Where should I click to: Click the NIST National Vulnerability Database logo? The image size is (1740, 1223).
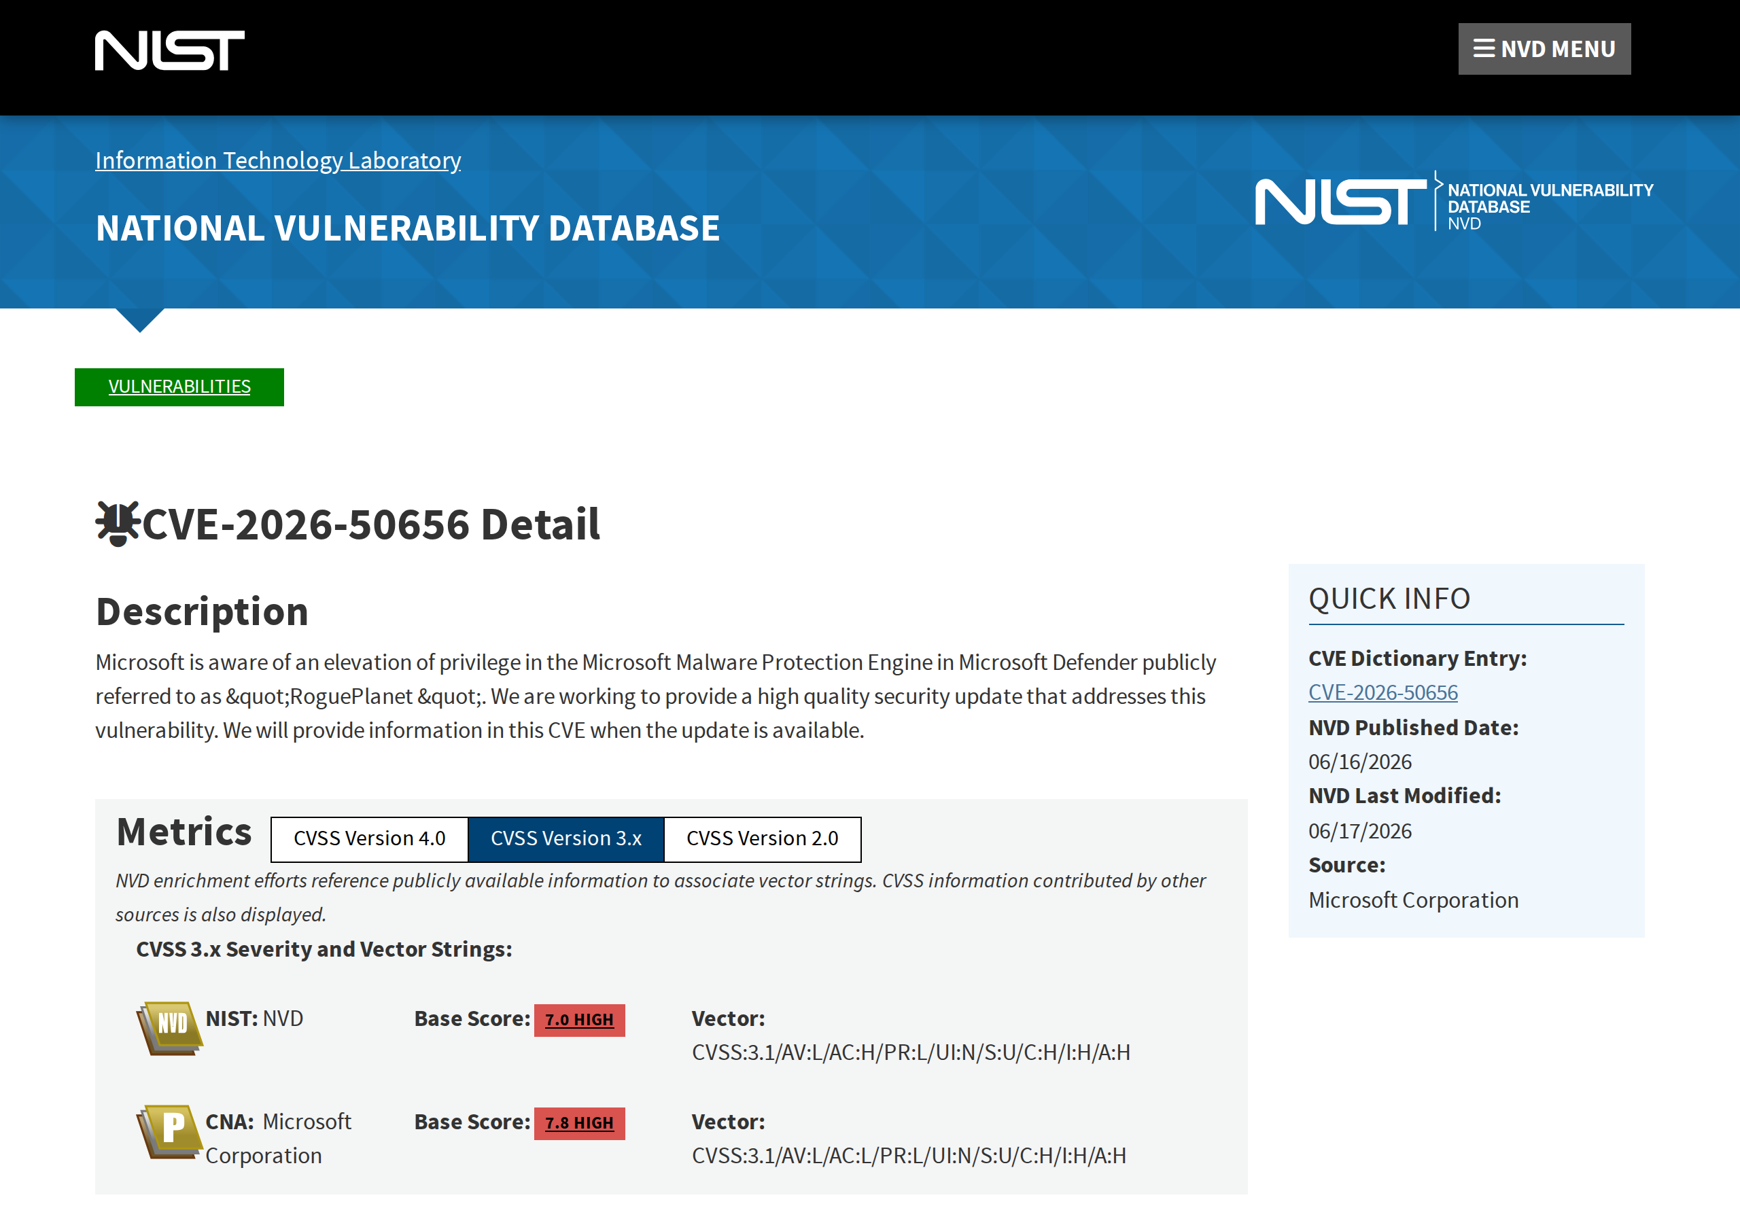pyautogui.click(x=1455, y=202)
